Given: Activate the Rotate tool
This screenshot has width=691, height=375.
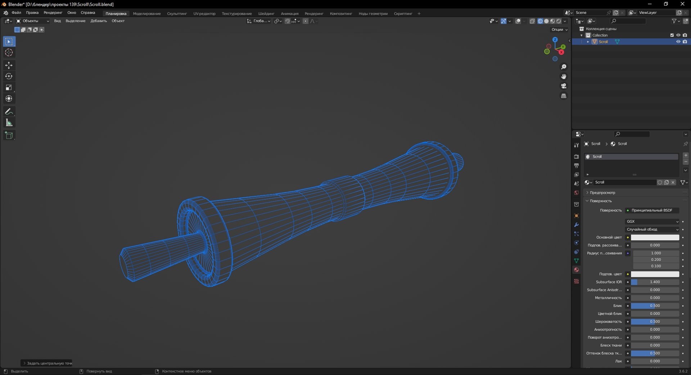Looking at the screenshot, I should (9, 76).
